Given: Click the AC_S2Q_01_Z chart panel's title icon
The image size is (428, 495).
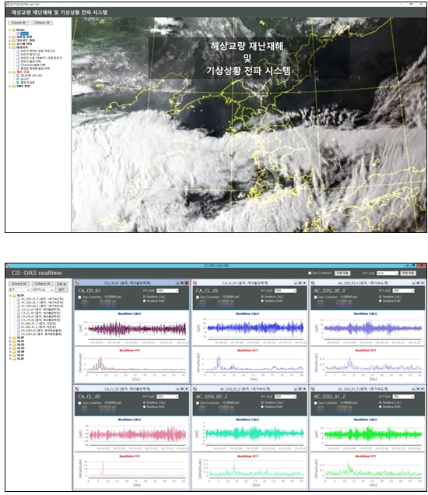Looking at the screenshot, I should (313, 389).
